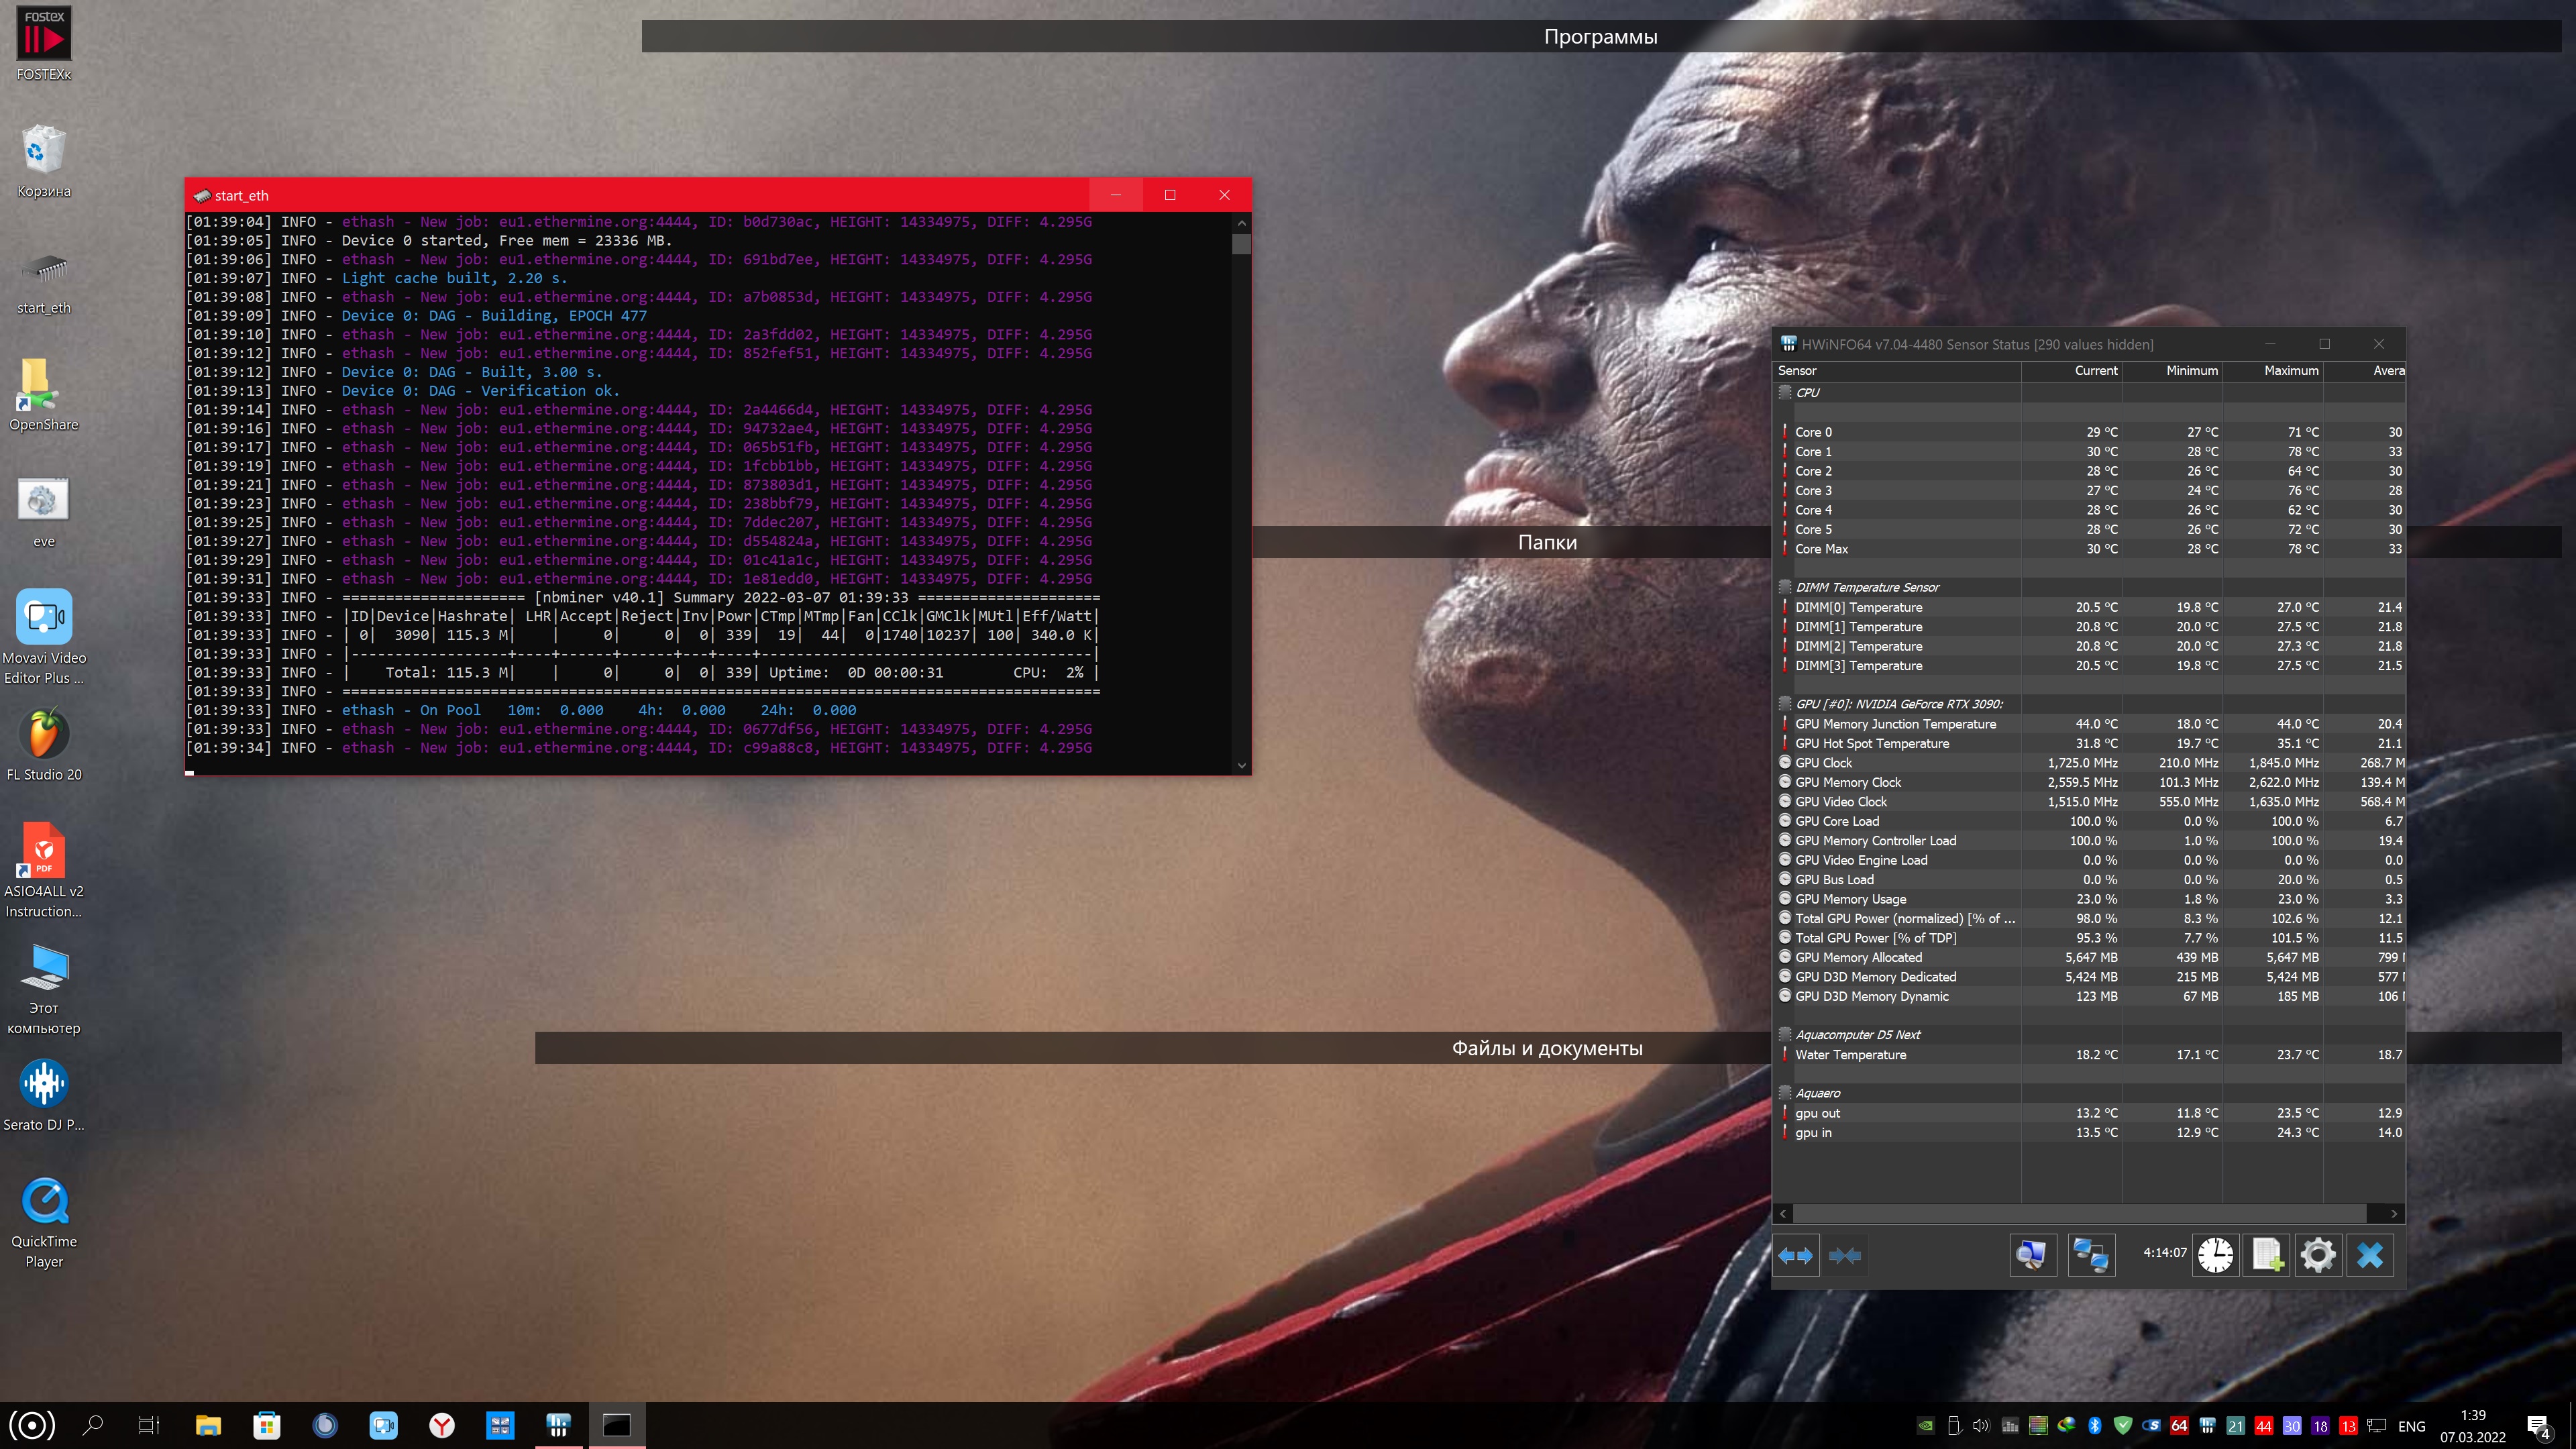Click the Maximum column header

coord(2290,371)
